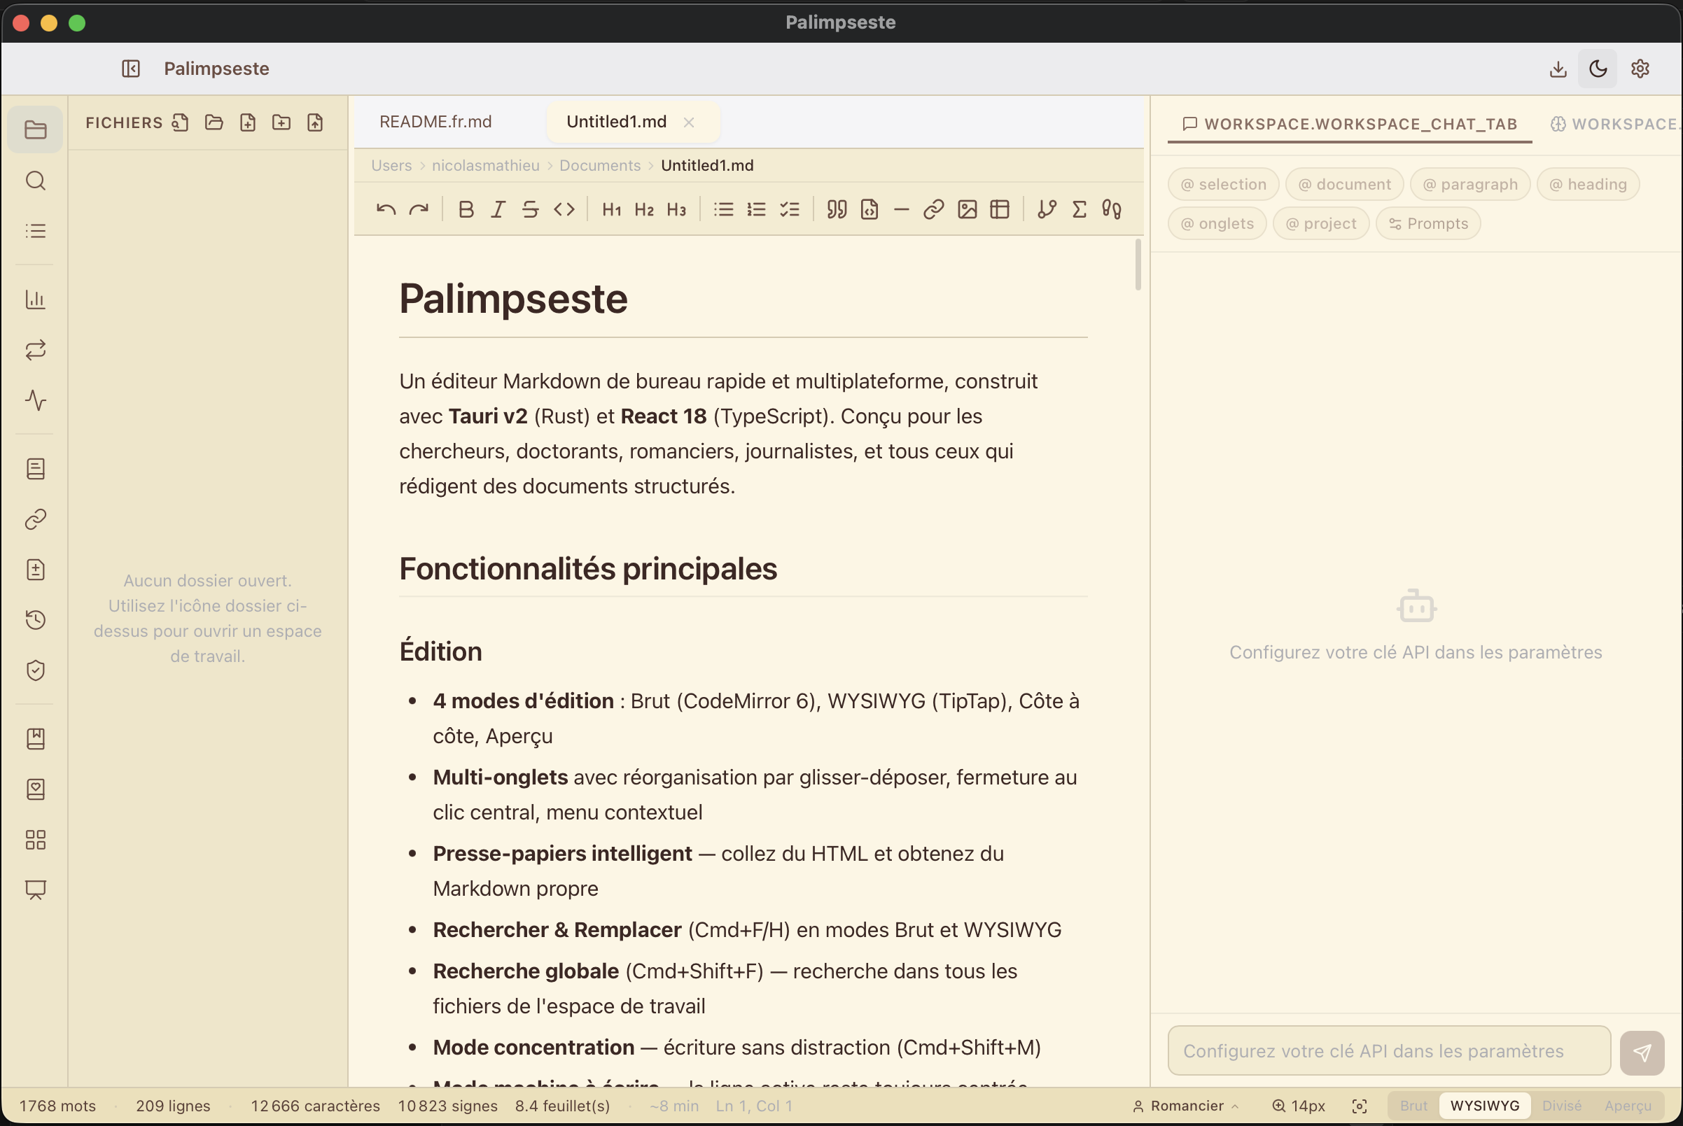
Task: Open the shield check panel
Action: pyautogui.click(x=35, y=670)
